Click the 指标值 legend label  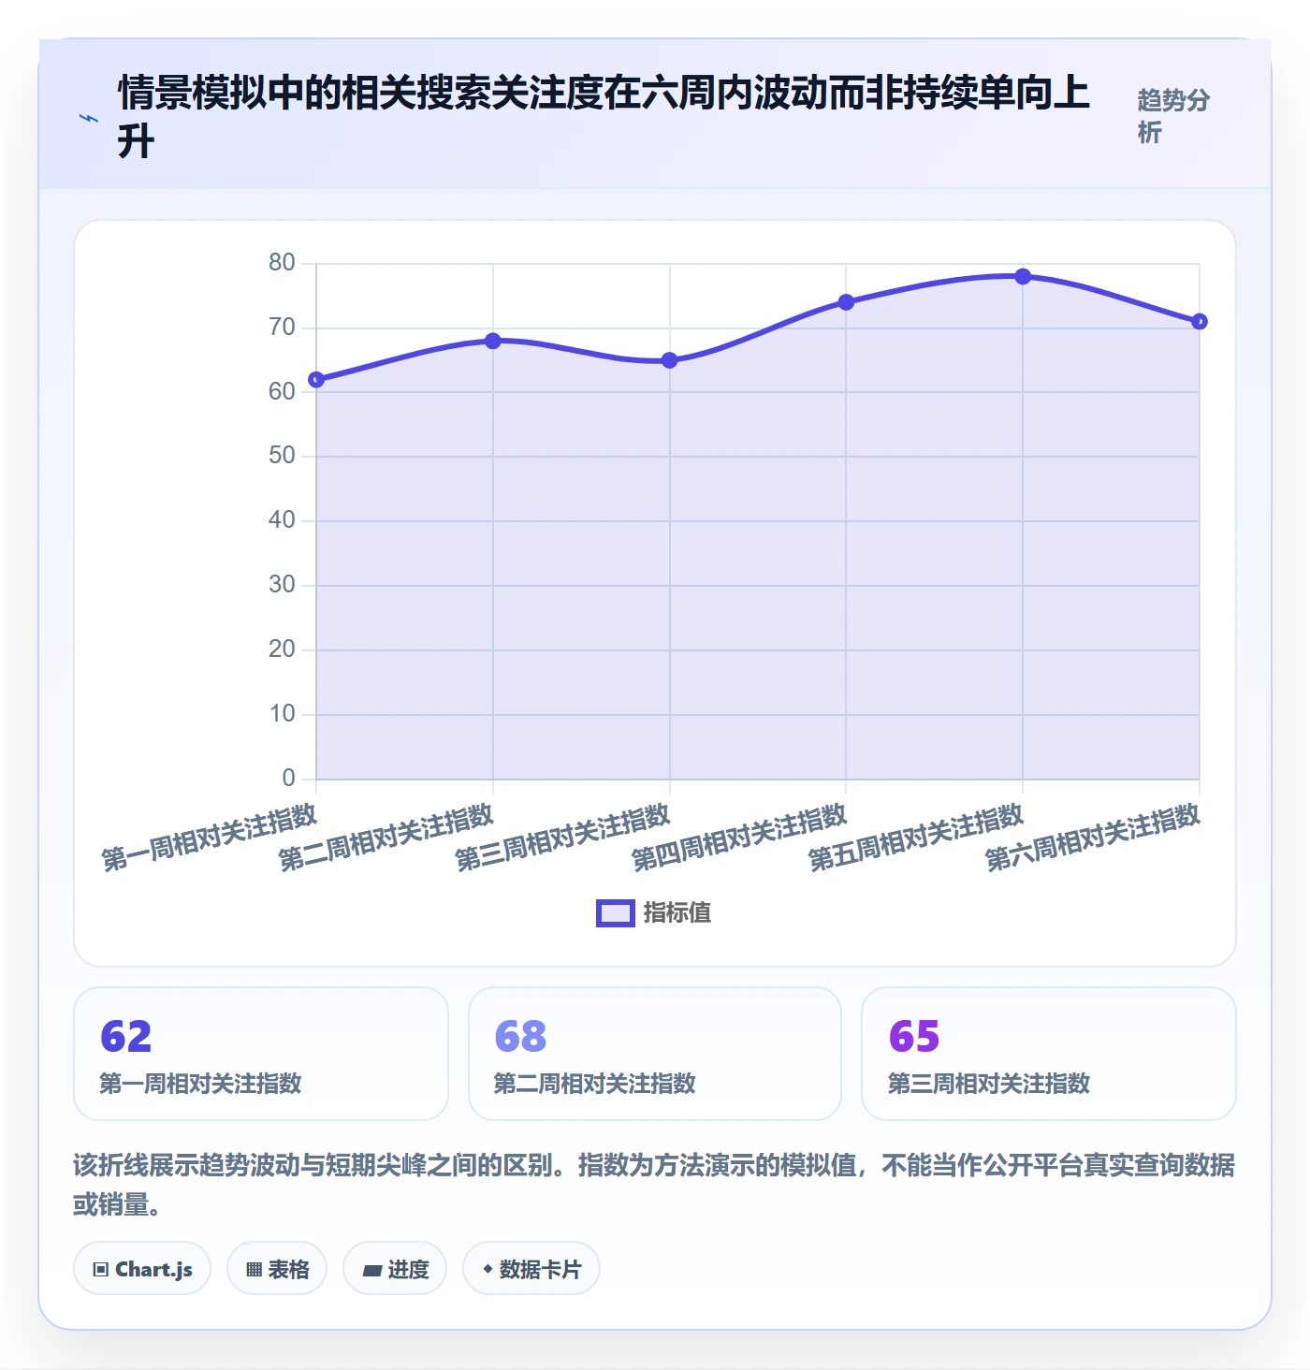point(677,913)
